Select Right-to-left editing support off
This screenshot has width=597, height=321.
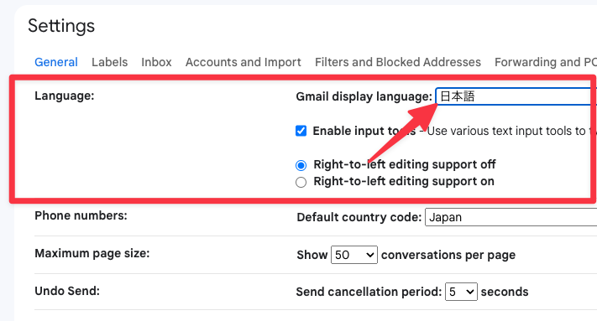pos(301,165)
